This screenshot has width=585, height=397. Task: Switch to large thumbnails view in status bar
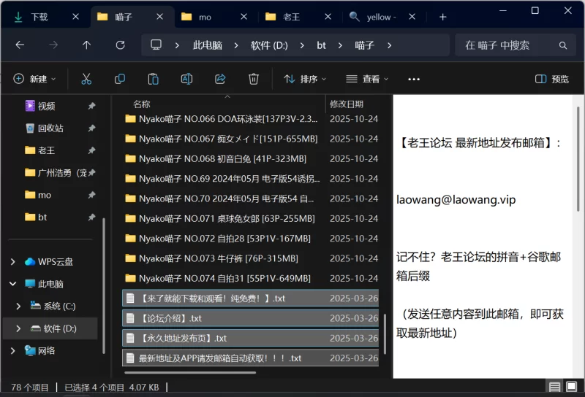573,388
